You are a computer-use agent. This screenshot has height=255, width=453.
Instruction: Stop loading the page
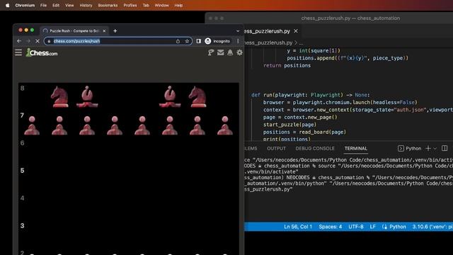tap(38, 41)
